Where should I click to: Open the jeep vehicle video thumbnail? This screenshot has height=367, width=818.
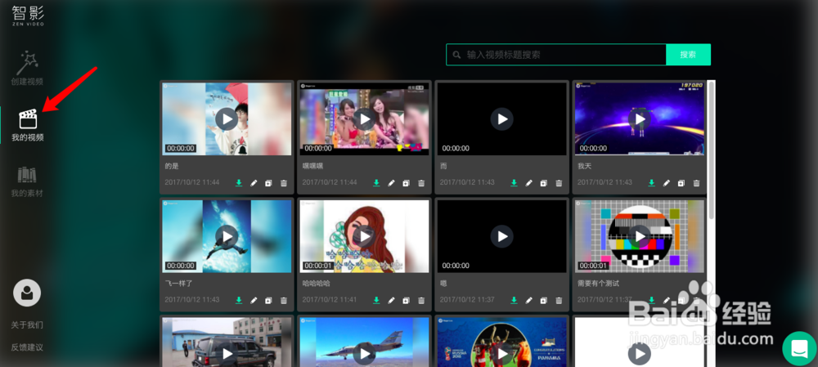coord(227,342)
